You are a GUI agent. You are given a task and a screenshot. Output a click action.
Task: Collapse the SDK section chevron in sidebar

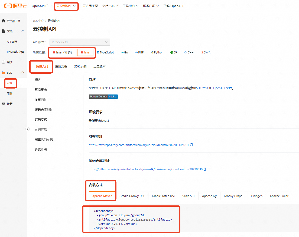pos(23,72)
